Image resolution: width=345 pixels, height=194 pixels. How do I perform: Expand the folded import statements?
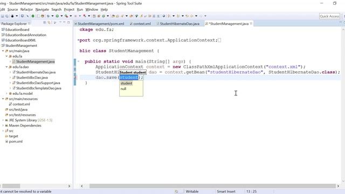[78, 40]
